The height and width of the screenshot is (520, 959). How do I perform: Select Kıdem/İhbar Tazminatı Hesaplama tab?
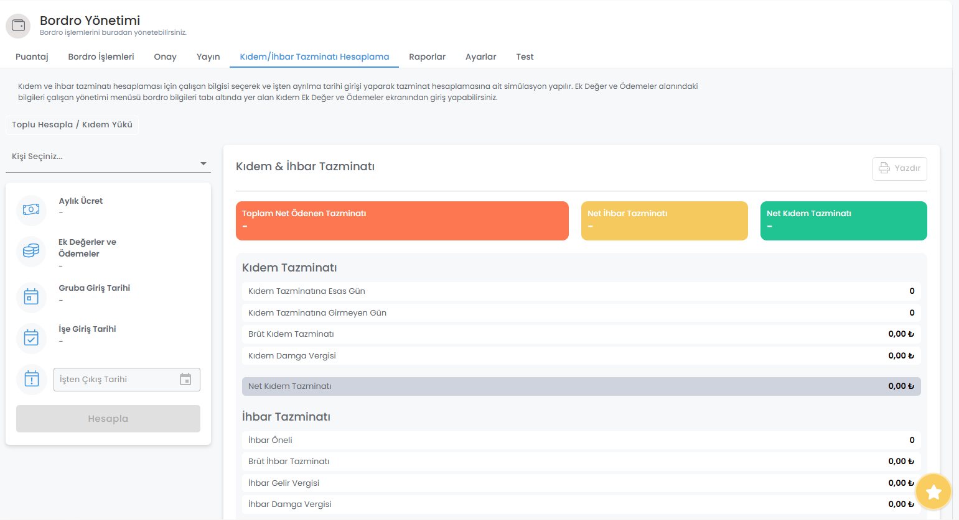(x=314, y=57)
